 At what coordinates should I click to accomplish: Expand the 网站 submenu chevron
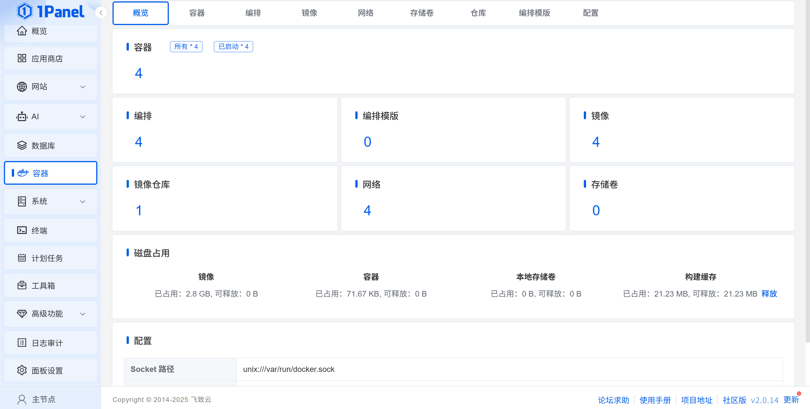[83, 87]
